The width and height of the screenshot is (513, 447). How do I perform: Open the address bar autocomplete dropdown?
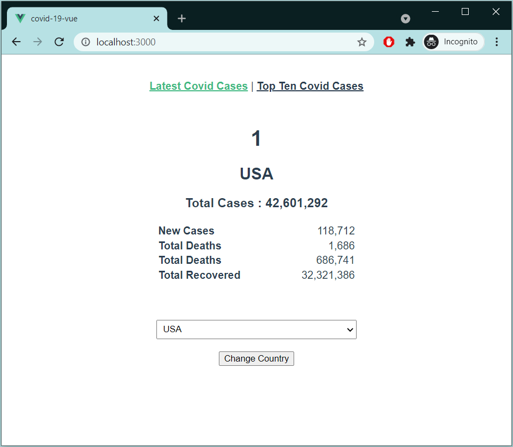click(214, 42)
